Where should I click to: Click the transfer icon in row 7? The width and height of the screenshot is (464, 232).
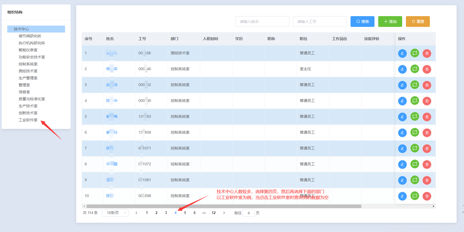415,148
